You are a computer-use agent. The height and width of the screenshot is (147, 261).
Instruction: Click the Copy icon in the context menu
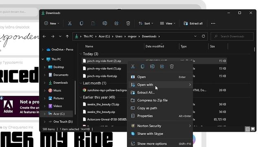click(x=142, y=67)
